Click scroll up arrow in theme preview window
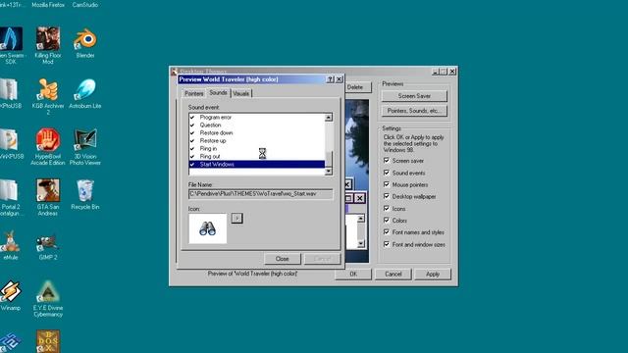This screenshot has width=628, height=353. click(361, 219)
